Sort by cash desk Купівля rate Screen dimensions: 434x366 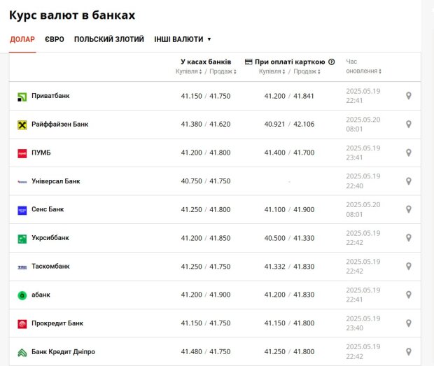188,71
